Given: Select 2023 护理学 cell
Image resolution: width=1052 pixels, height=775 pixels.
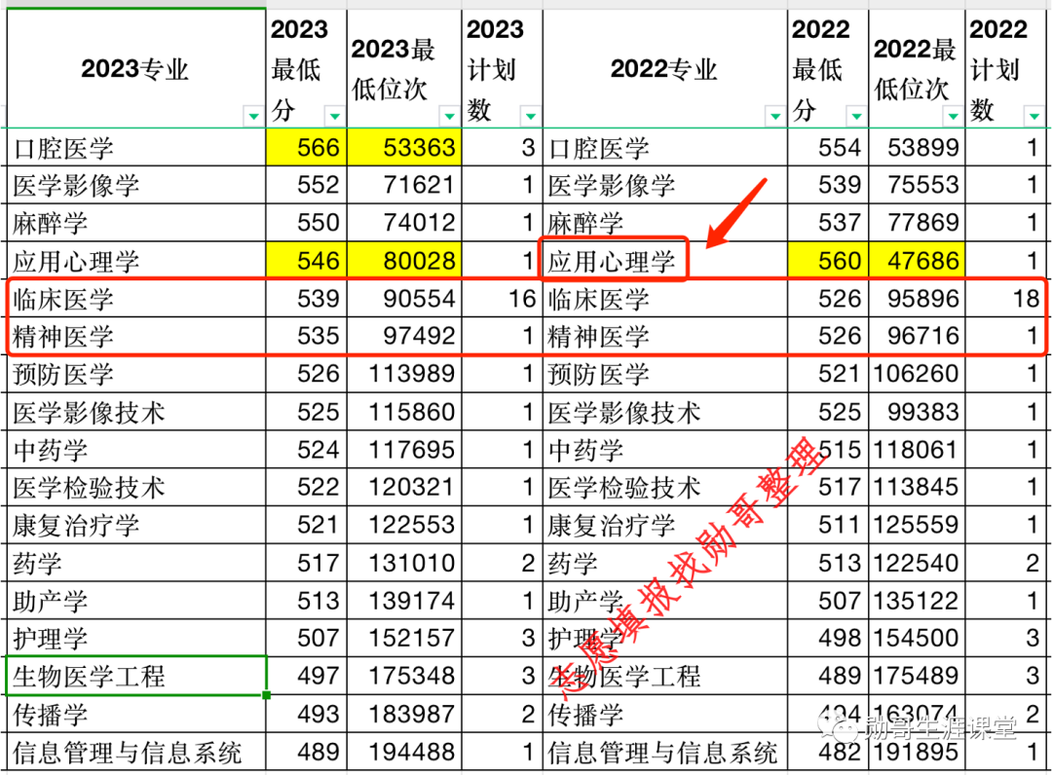Looking at the screenshot, I should point(136,638).
